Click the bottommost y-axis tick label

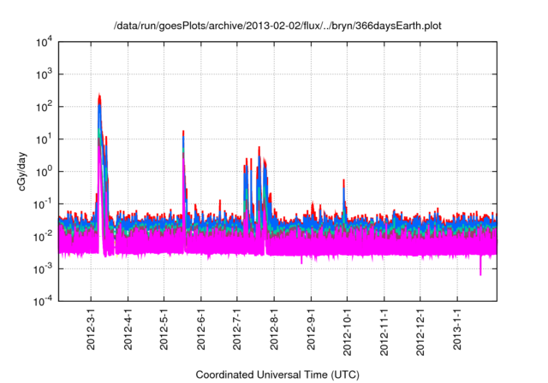pos(43,301)
